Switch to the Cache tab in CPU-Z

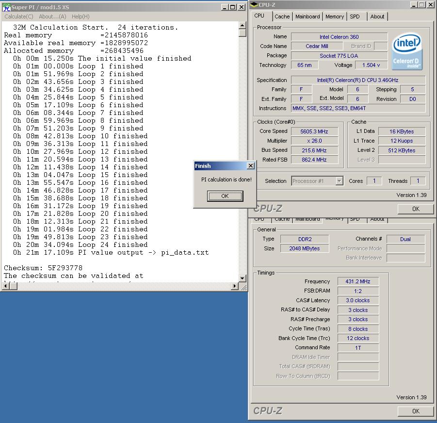pos(282,16)
